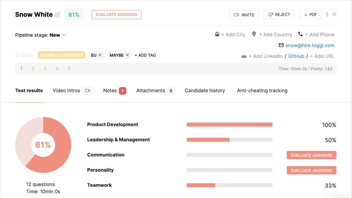The width and height of the screenshot is (352, 198).
Task: Open the Candidate history tab
Action: pyautogui.click(x=205, y=91)
